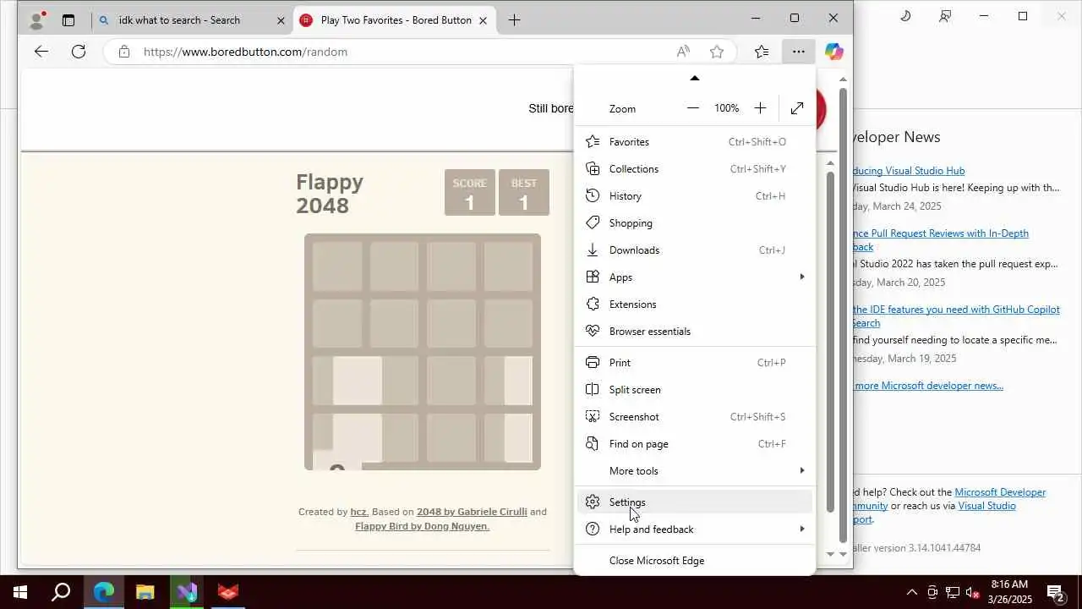This screenshot has width=1082, height=609.
Task: Open more Microsoft developer news link
Action: tap(928, 386)
